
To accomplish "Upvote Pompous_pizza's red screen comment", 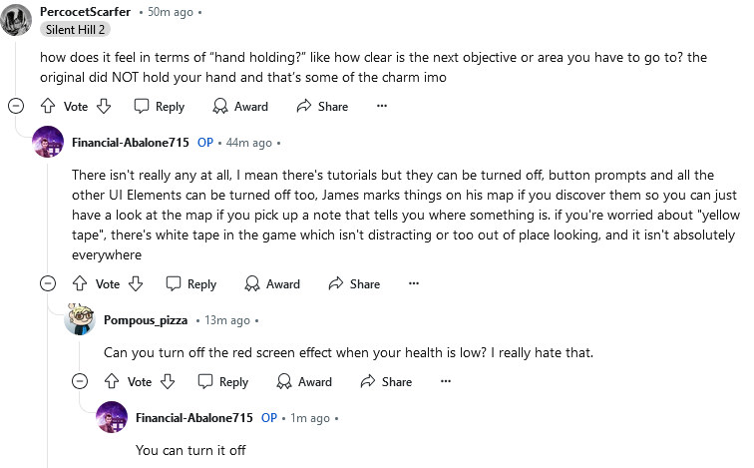I will pos(112,381).
